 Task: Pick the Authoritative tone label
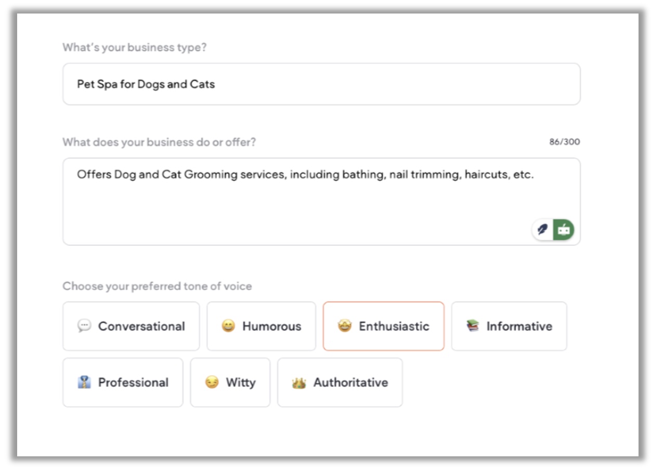tap(350, 383)
